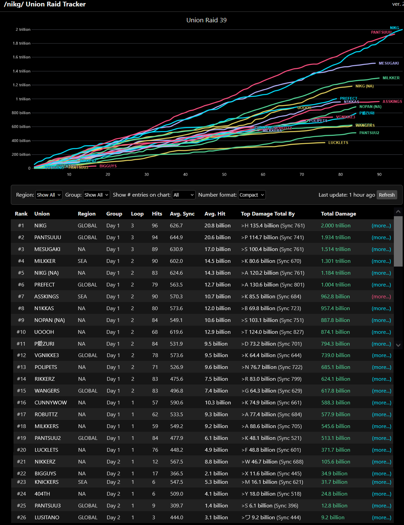This screenshot has height=525, width=404.
Task: Open the (more...) link for NIKG (NA)
Action: (381, 273)
